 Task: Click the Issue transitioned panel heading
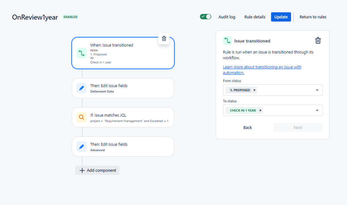tap(252, 41)
